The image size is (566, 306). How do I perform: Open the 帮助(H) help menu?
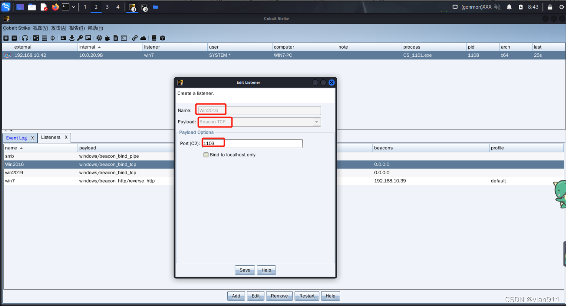(x=95, y=28)
